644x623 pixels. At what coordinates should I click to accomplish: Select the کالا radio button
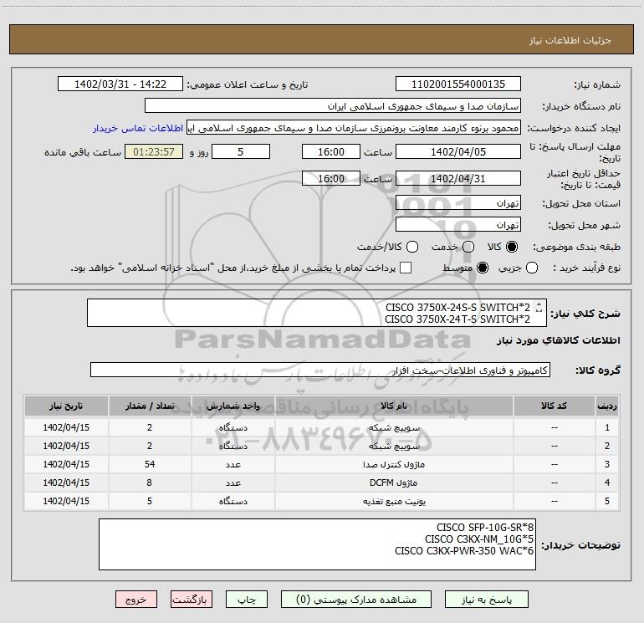(x=512, y=247)
